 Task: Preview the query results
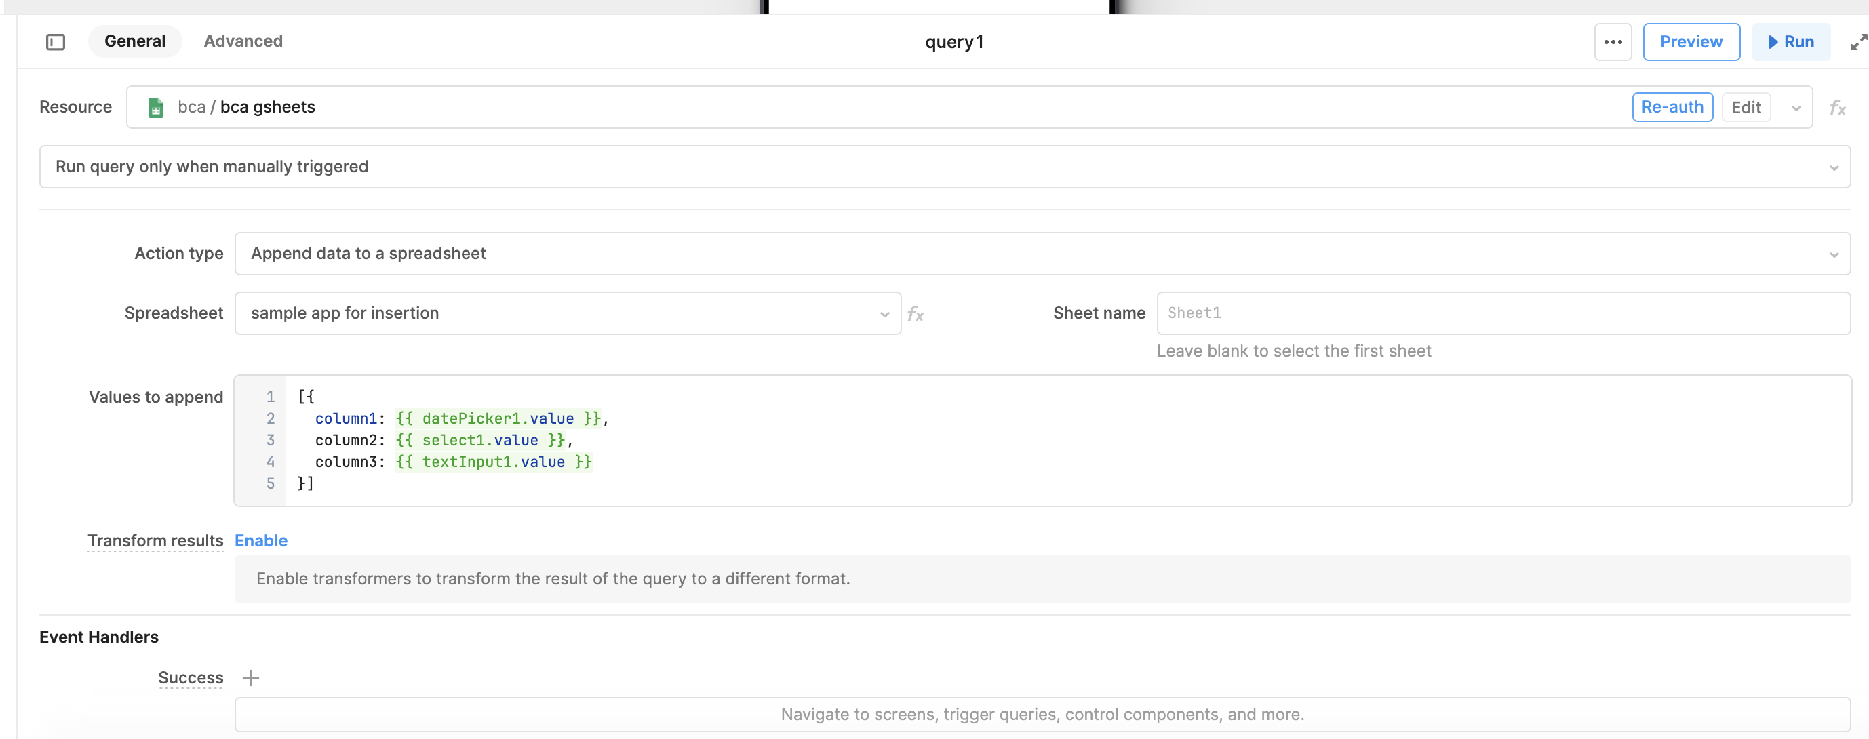coord(1691,42)
